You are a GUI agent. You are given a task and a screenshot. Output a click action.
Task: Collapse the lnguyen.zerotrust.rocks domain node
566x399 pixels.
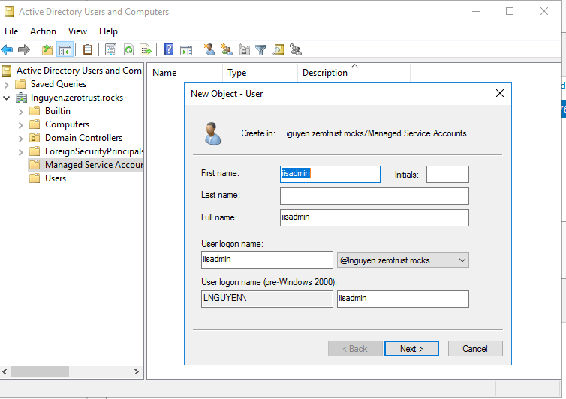tap(7, 97)
